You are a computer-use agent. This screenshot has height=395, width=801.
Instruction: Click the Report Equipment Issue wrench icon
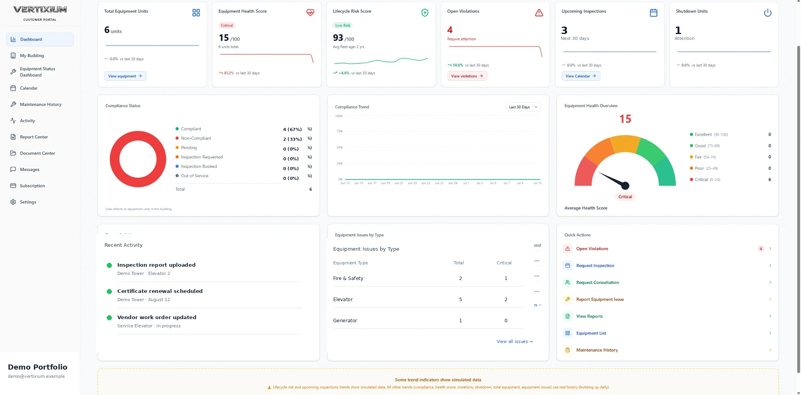point(568,299)
